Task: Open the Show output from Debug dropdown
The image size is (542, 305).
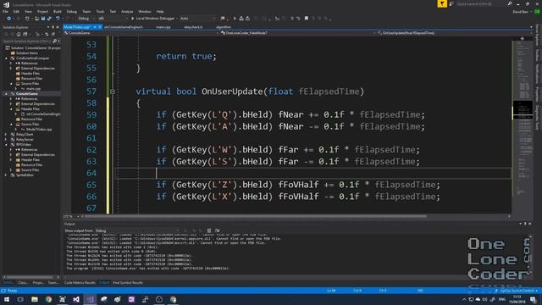Action: 137,230
